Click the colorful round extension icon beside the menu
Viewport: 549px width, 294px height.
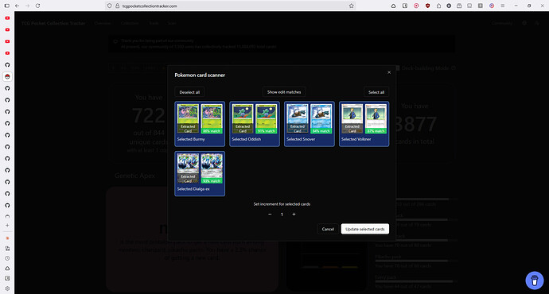point(492,6)
